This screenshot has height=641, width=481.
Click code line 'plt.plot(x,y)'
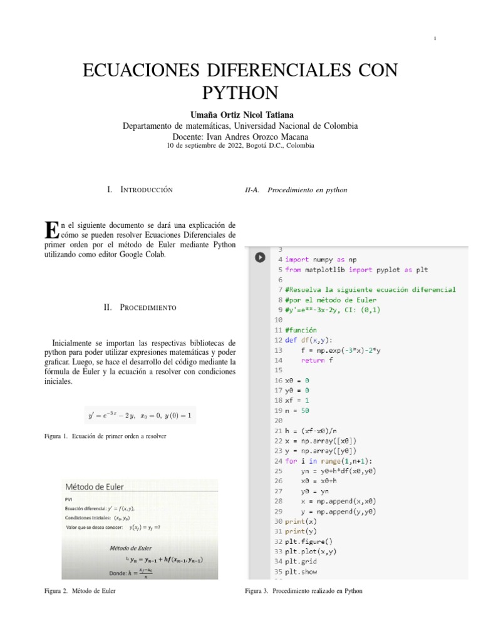click(x=311, y=551)
